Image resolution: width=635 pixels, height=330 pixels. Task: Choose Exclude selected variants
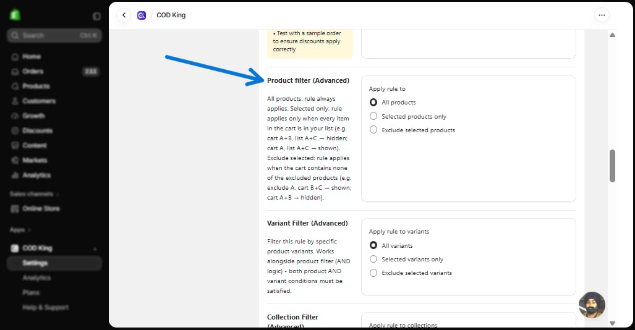tap(373, 273)
